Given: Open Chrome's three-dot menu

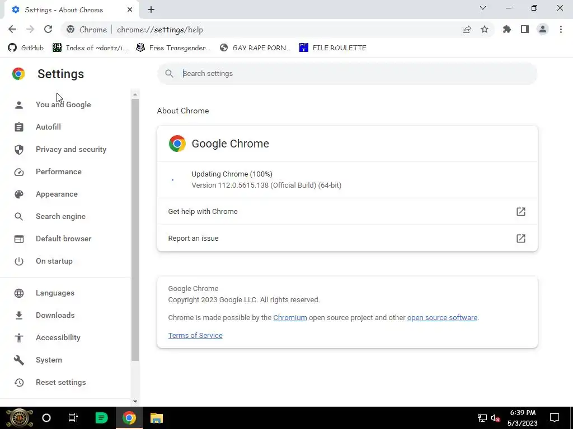Looking at the screenshot, I should pos(561,30).
